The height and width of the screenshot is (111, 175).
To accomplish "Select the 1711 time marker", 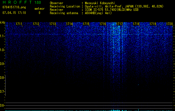I will pyautogui.click(x=19, y=24).
